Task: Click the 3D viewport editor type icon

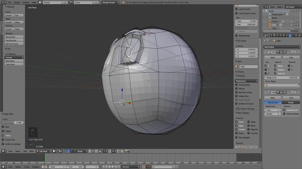Action: [4, 151]
